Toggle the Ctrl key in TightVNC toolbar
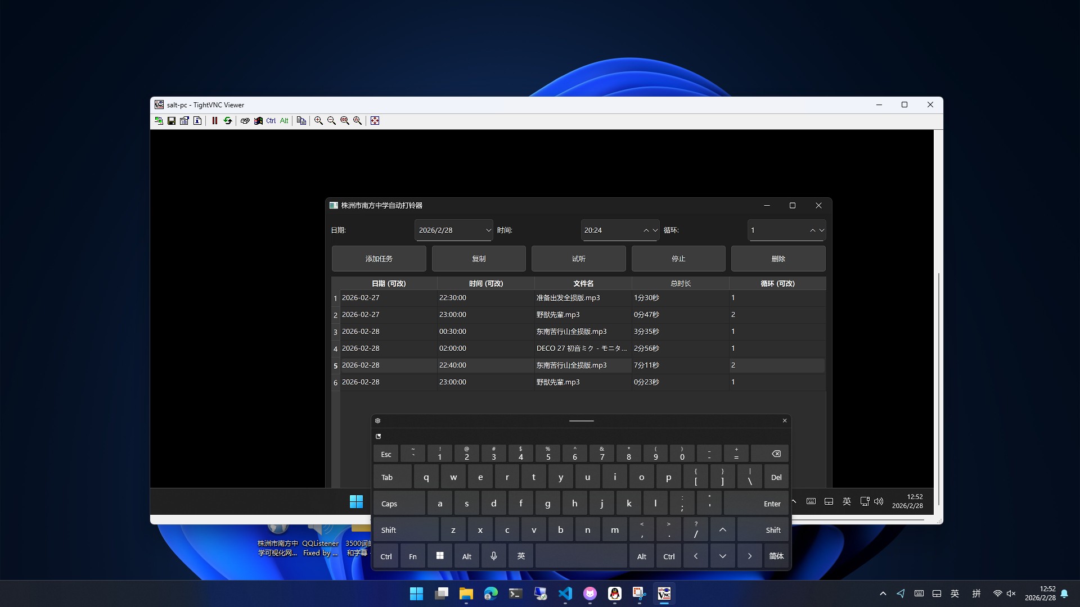The image size is (1080, 607). coord(271,121)
